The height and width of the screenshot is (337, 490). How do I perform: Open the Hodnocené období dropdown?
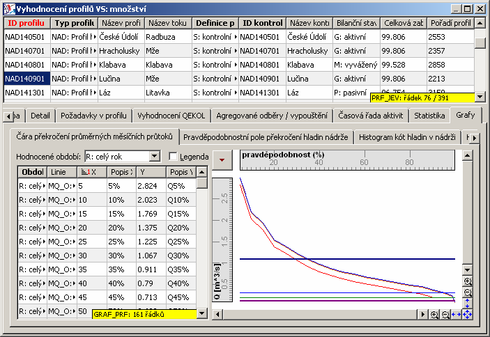pos(154,157)
